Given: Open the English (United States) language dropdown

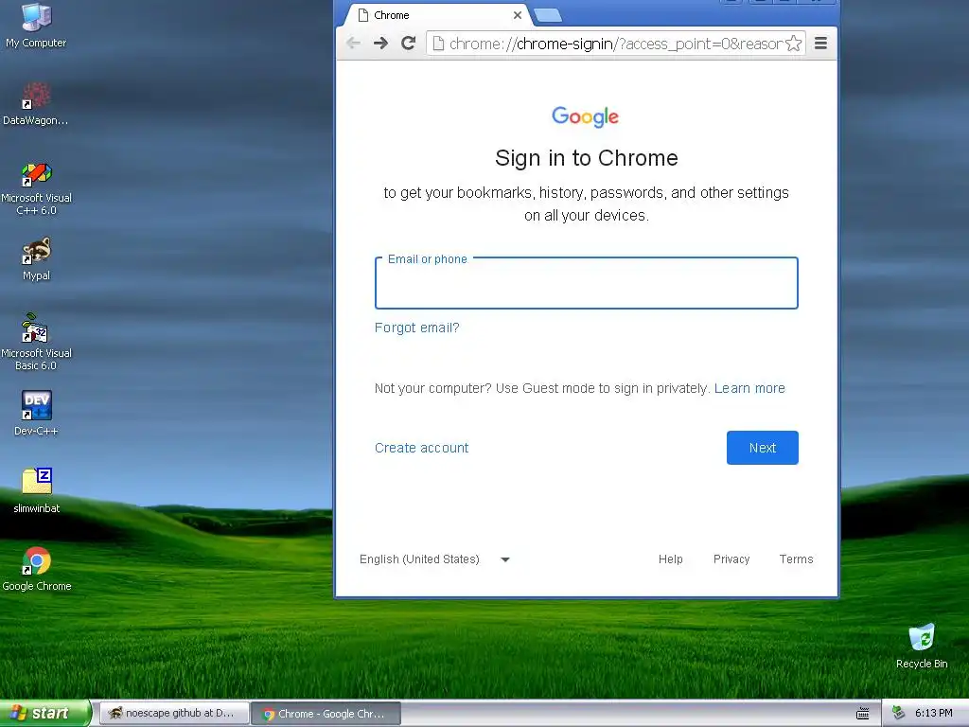Looking at the screenshot, I should click(435, 559).
